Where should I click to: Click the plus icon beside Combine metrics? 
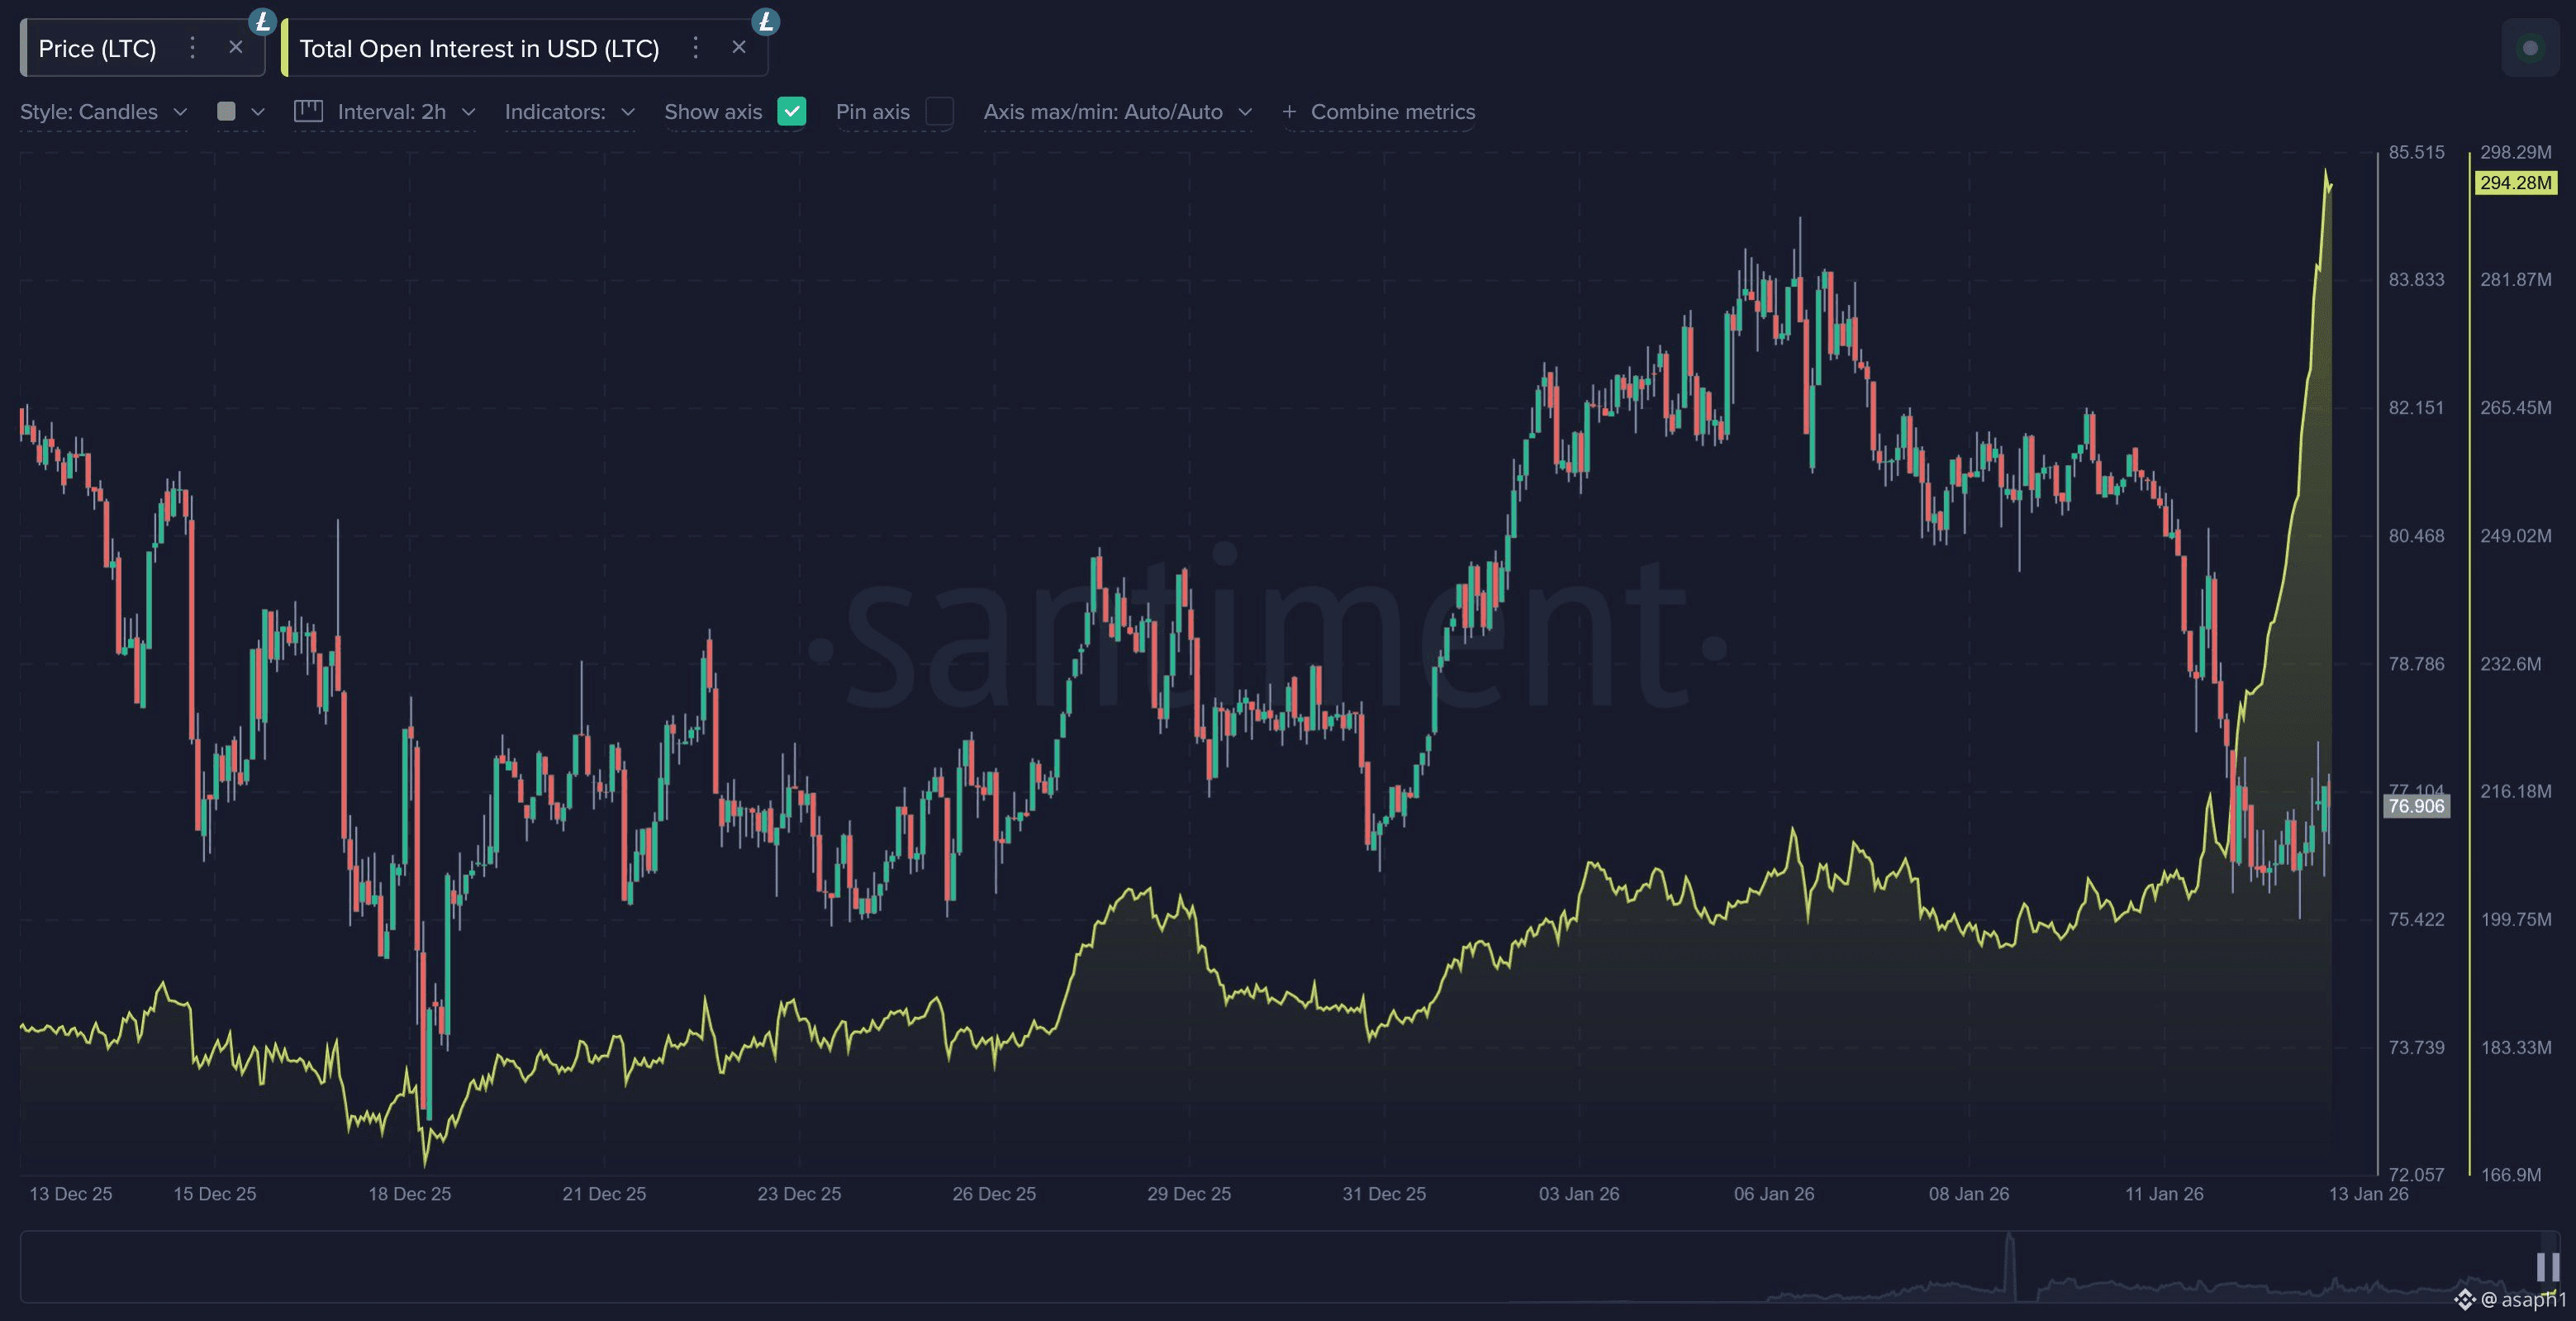pos(1289,112)
